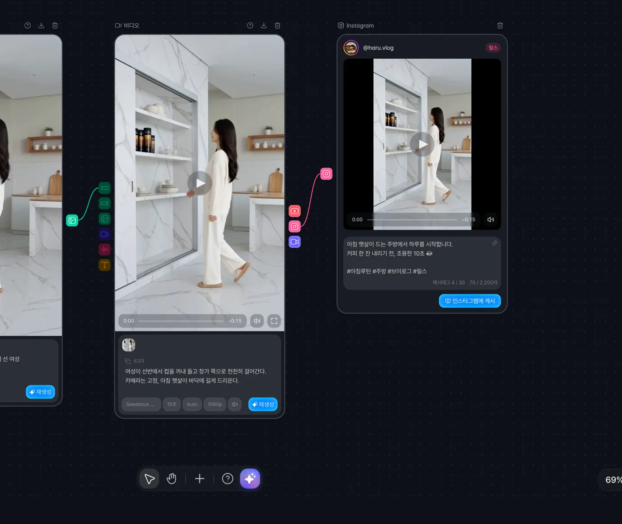Seek on the 비디오 player progress bar

click(181, 321)
